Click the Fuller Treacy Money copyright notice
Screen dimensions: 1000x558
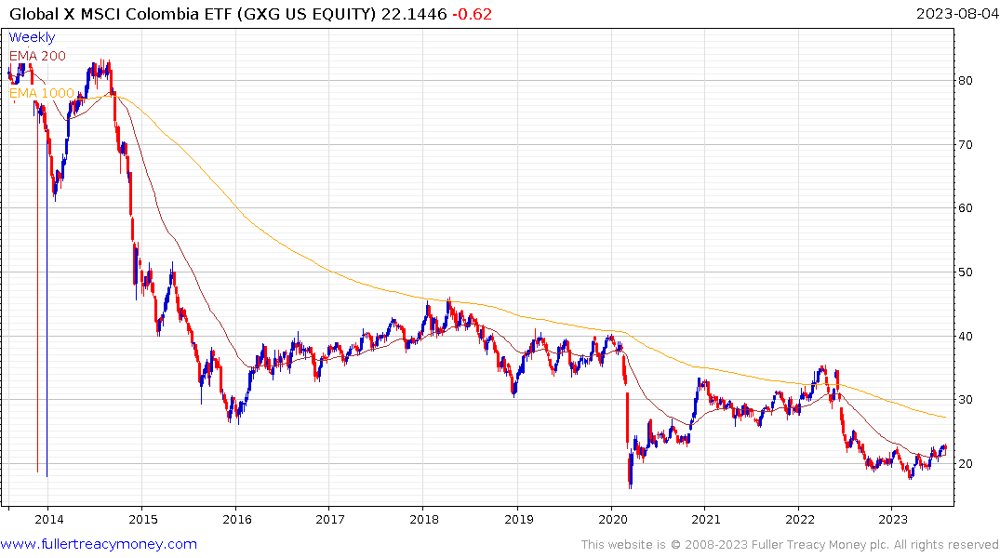pos(790,545)
